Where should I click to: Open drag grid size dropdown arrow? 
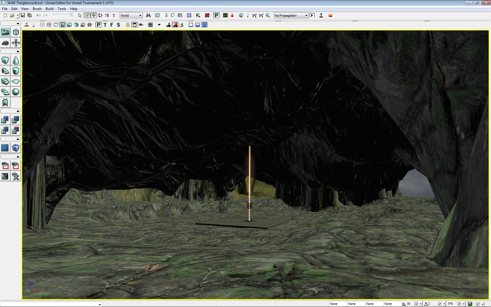[x=421, y=304]
